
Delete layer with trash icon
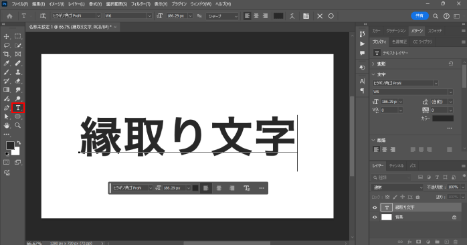[x=456, y=242]
